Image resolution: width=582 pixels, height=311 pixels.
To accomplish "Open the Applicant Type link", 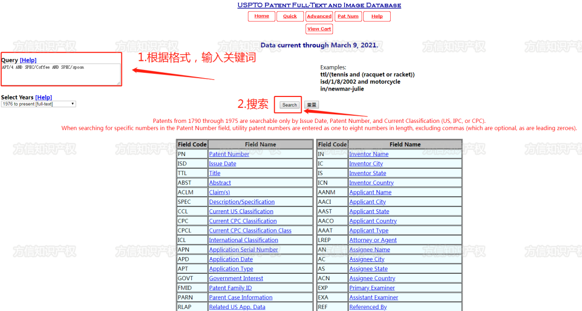I will [x=369, y=231].
